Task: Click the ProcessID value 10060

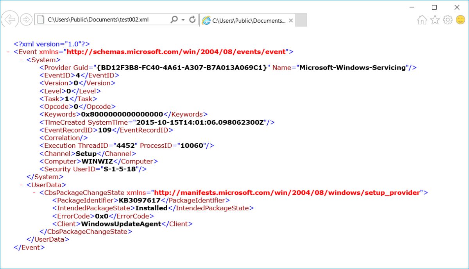Action: [x=192, y=146]
